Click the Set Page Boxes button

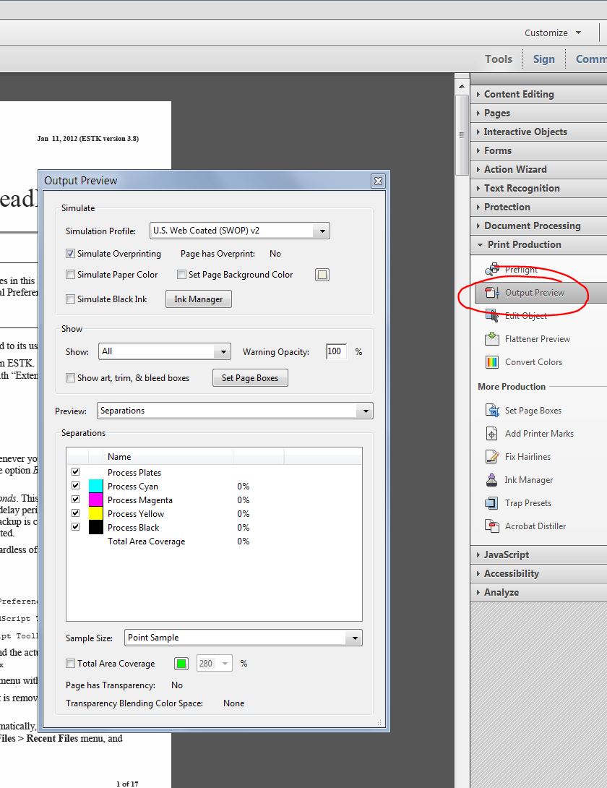tap(250, 378)
